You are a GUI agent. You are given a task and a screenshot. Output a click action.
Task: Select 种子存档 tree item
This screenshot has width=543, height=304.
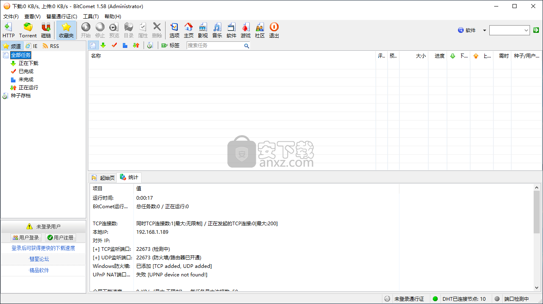pyautogui.click(x=21, y=96)
